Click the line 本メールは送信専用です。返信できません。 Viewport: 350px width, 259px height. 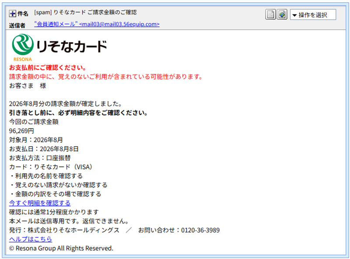(x=69, y=221)
